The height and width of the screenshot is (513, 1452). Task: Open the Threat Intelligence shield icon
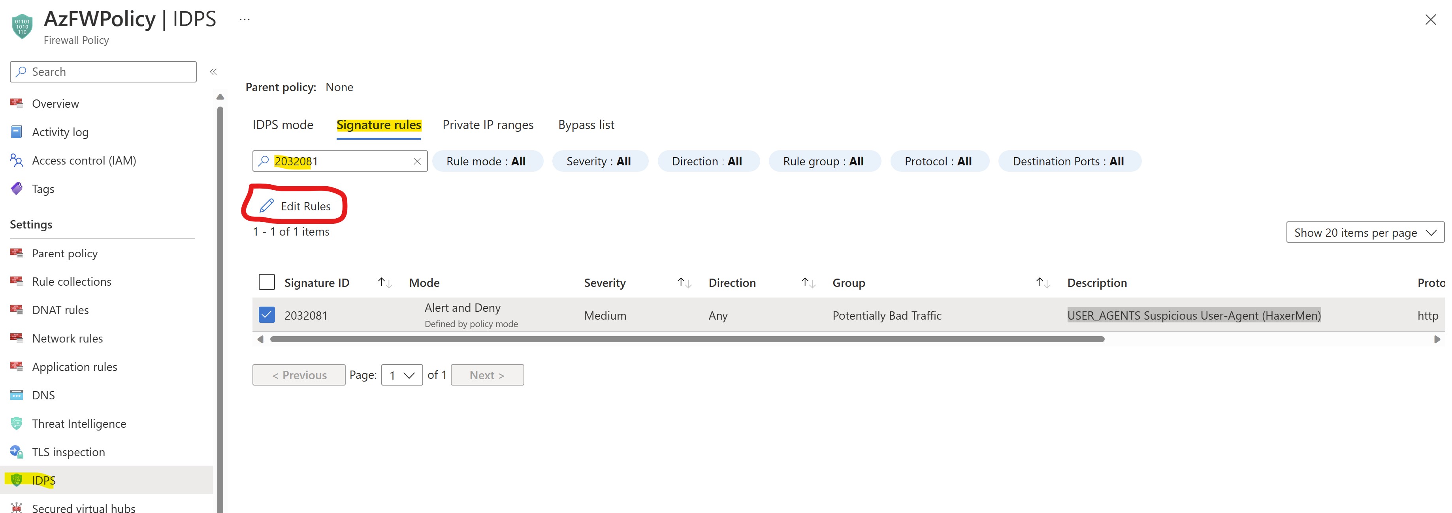click(x=16, y=423)
